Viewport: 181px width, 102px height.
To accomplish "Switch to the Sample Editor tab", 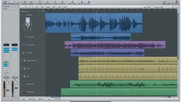I will pos(32,99).
